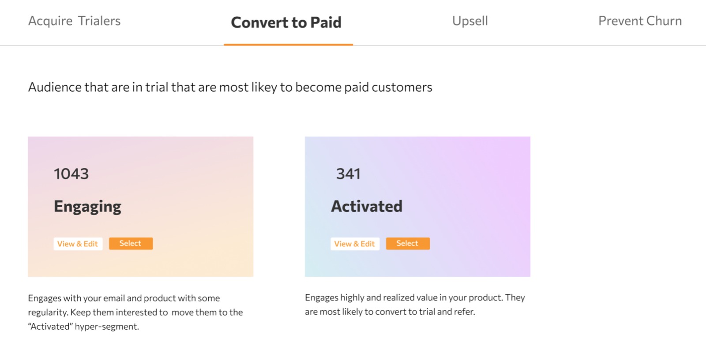Click the Activated segment title
Viewport: 706px width, 338px height.
[367, 206]
